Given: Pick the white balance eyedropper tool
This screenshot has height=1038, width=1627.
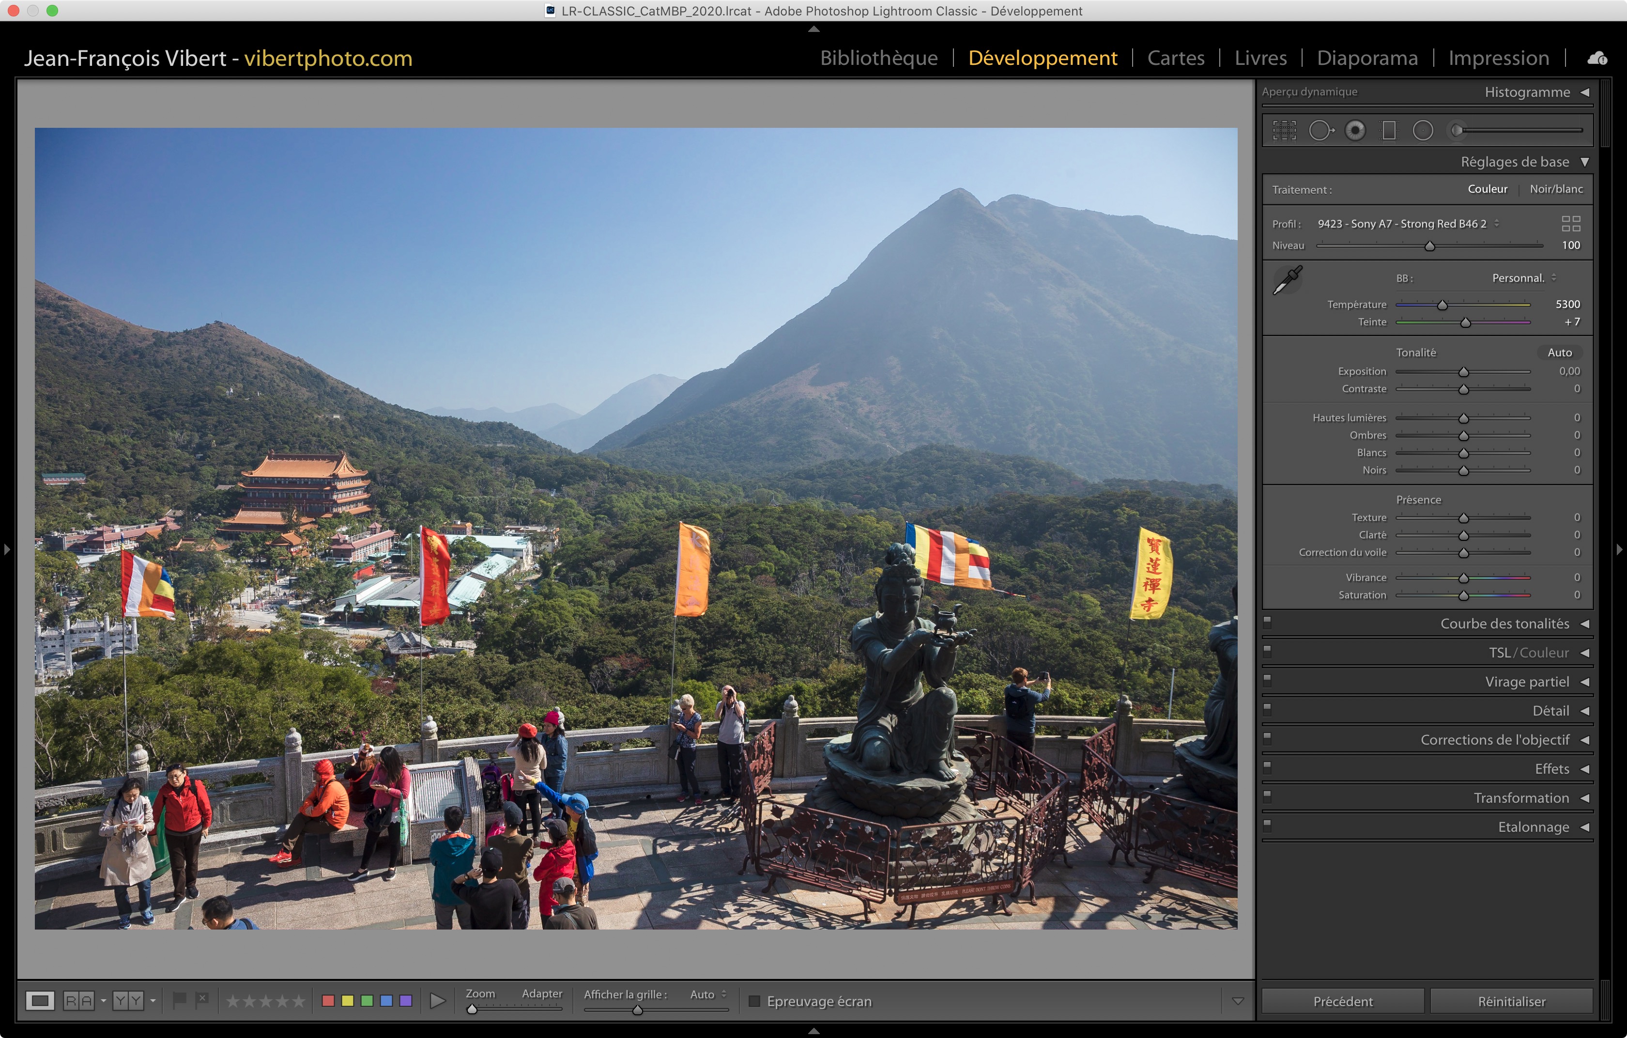Looking at the screenshot, I should (1287, 280).
